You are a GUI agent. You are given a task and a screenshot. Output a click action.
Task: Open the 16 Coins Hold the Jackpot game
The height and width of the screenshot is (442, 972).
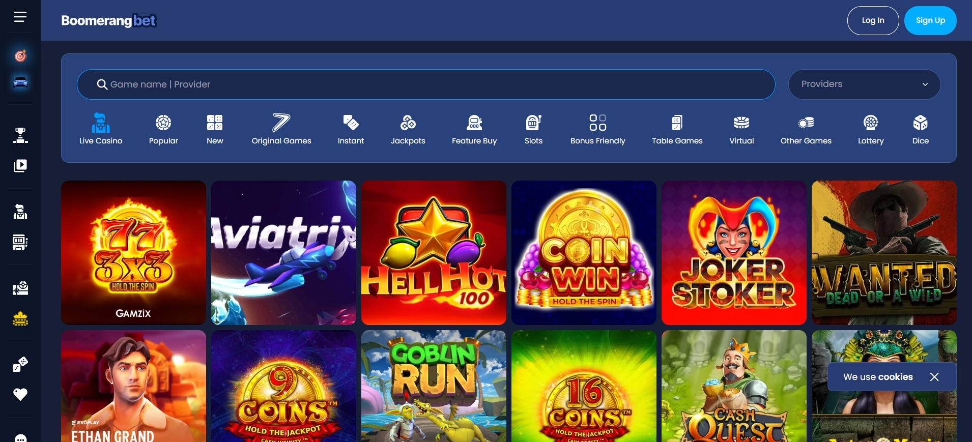584,386
